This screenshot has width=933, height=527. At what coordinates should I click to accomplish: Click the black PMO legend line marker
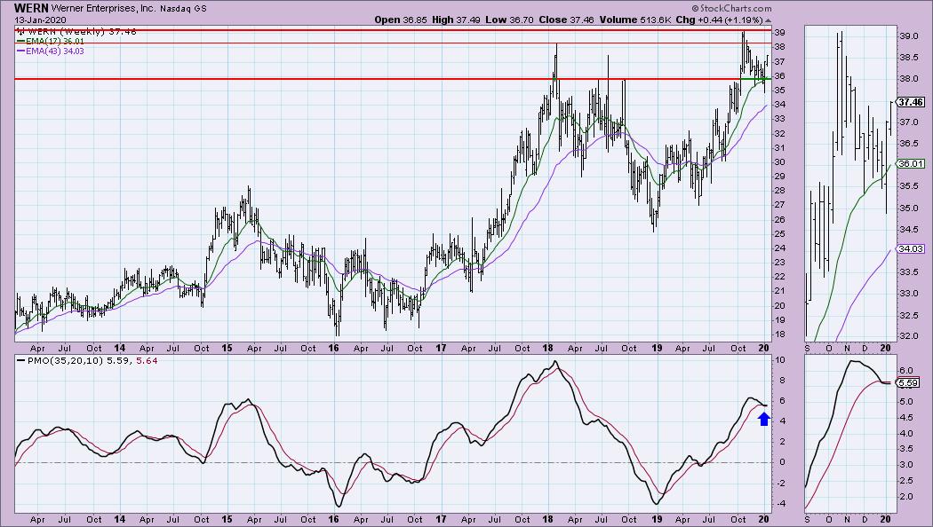point(20,360)
